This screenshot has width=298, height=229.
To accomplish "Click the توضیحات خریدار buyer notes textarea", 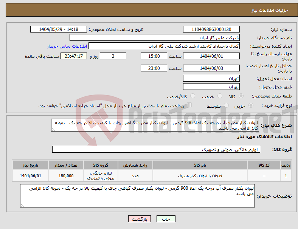I will 137,196.
